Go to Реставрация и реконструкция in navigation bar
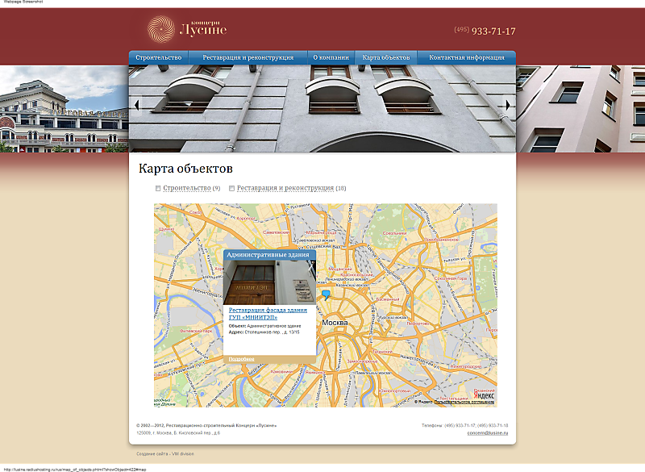 click(x=248, y=57)
